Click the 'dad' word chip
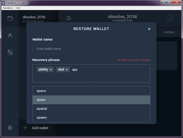The height and width of the screenshot is (138, 183). point(63,69)
